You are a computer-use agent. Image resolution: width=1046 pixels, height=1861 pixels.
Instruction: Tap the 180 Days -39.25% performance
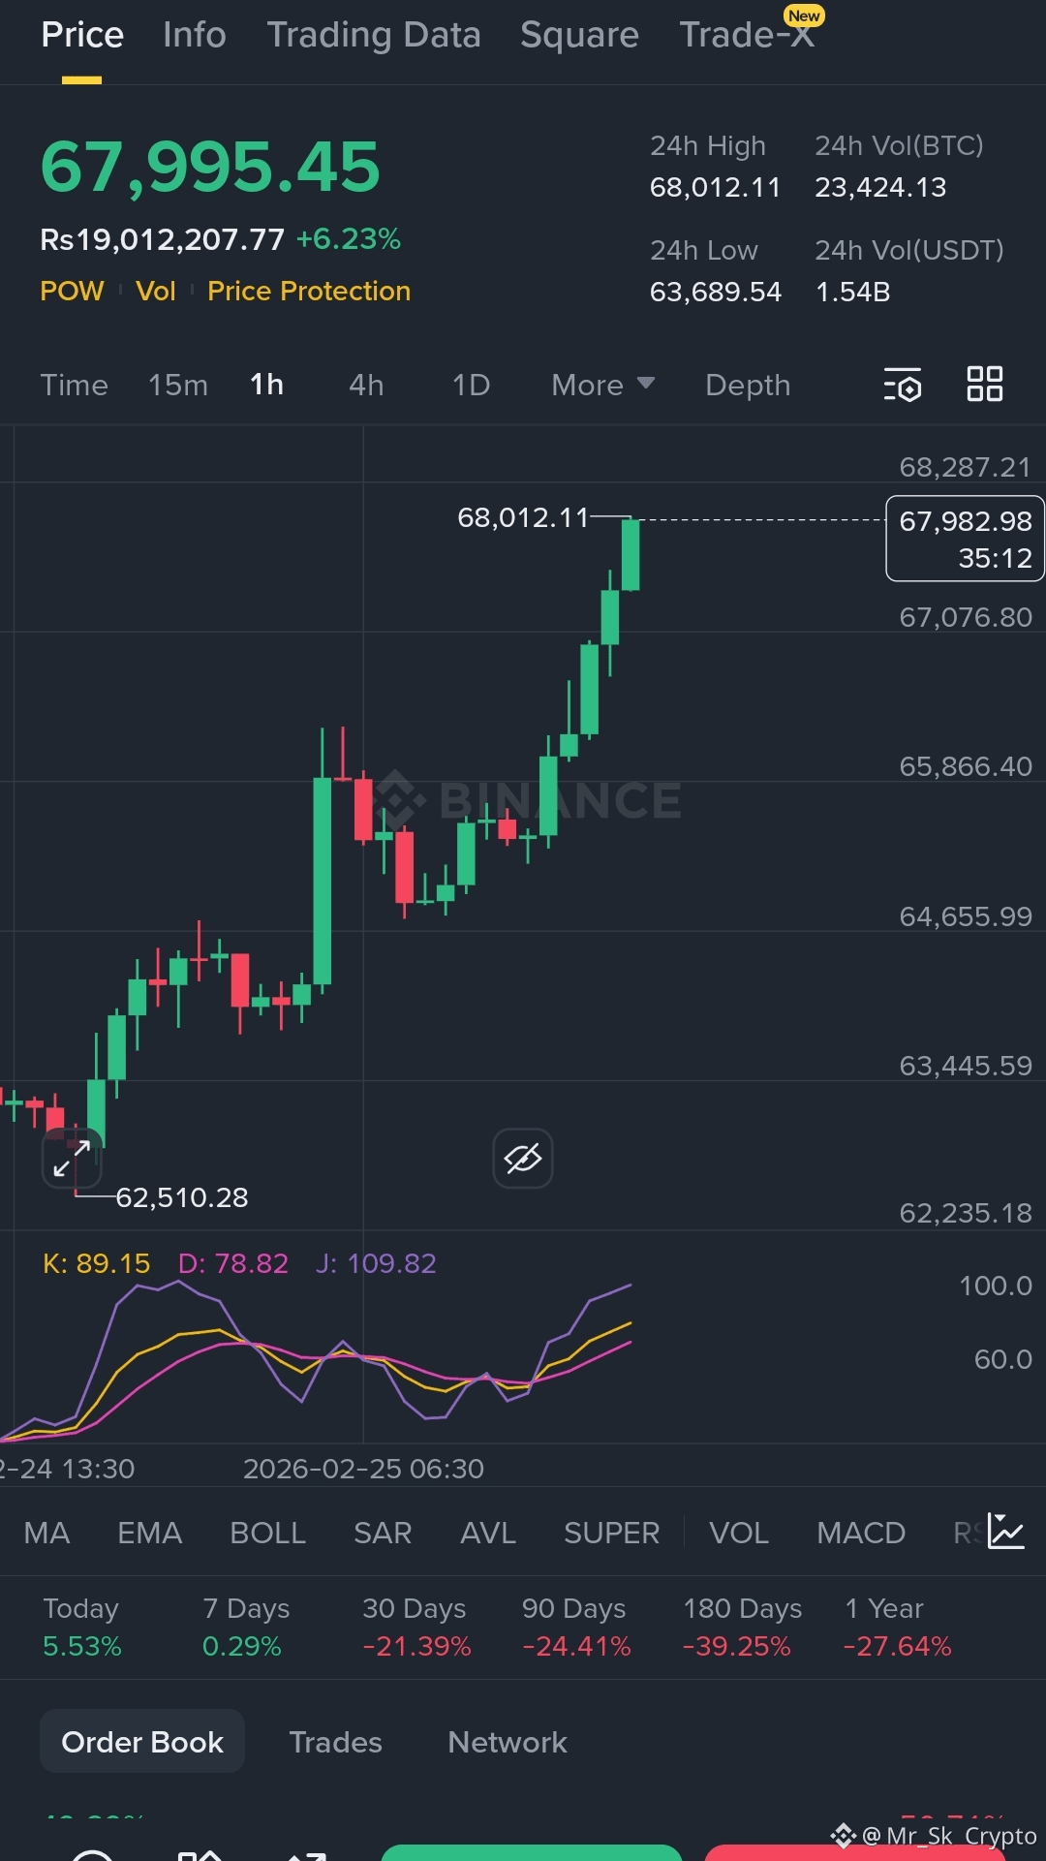coord(742,1627)
